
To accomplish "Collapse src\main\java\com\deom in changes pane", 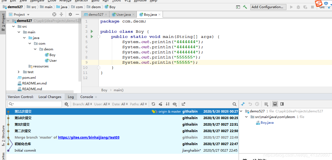I will [246, 117].
